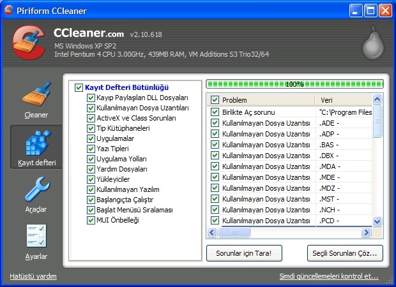Uncheck the .DBX extension row checkbox
The width and height of the screenshot is (396, 287).
click(x=215, y=156)
